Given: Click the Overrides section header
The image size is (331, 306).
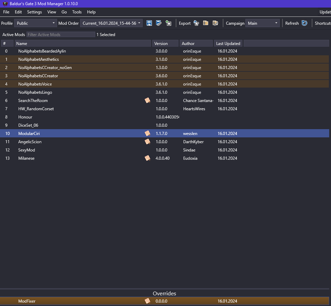Looking at the screenshot, I should (165, 293).
